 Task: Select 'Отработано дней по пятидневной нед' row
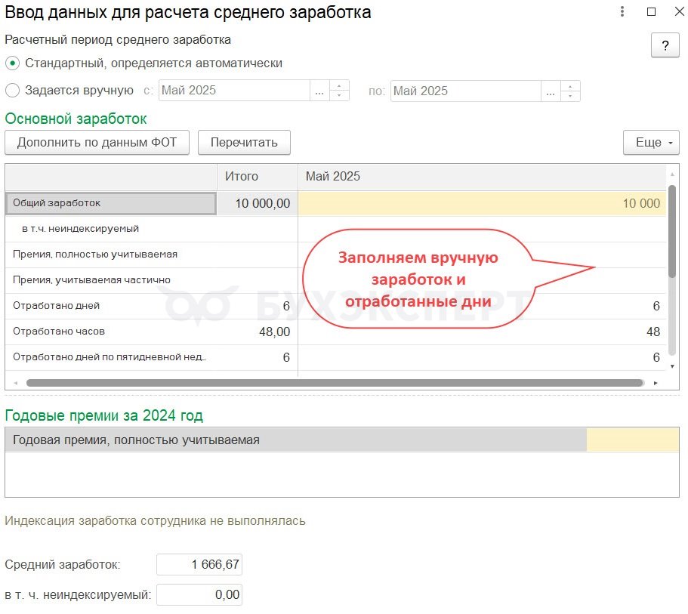coord(110,357)
